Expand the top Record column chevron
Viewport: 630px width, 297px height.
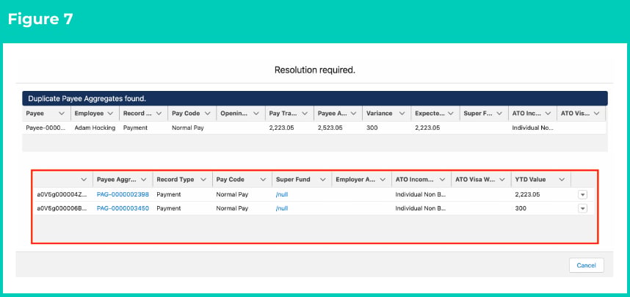(159, 114)
